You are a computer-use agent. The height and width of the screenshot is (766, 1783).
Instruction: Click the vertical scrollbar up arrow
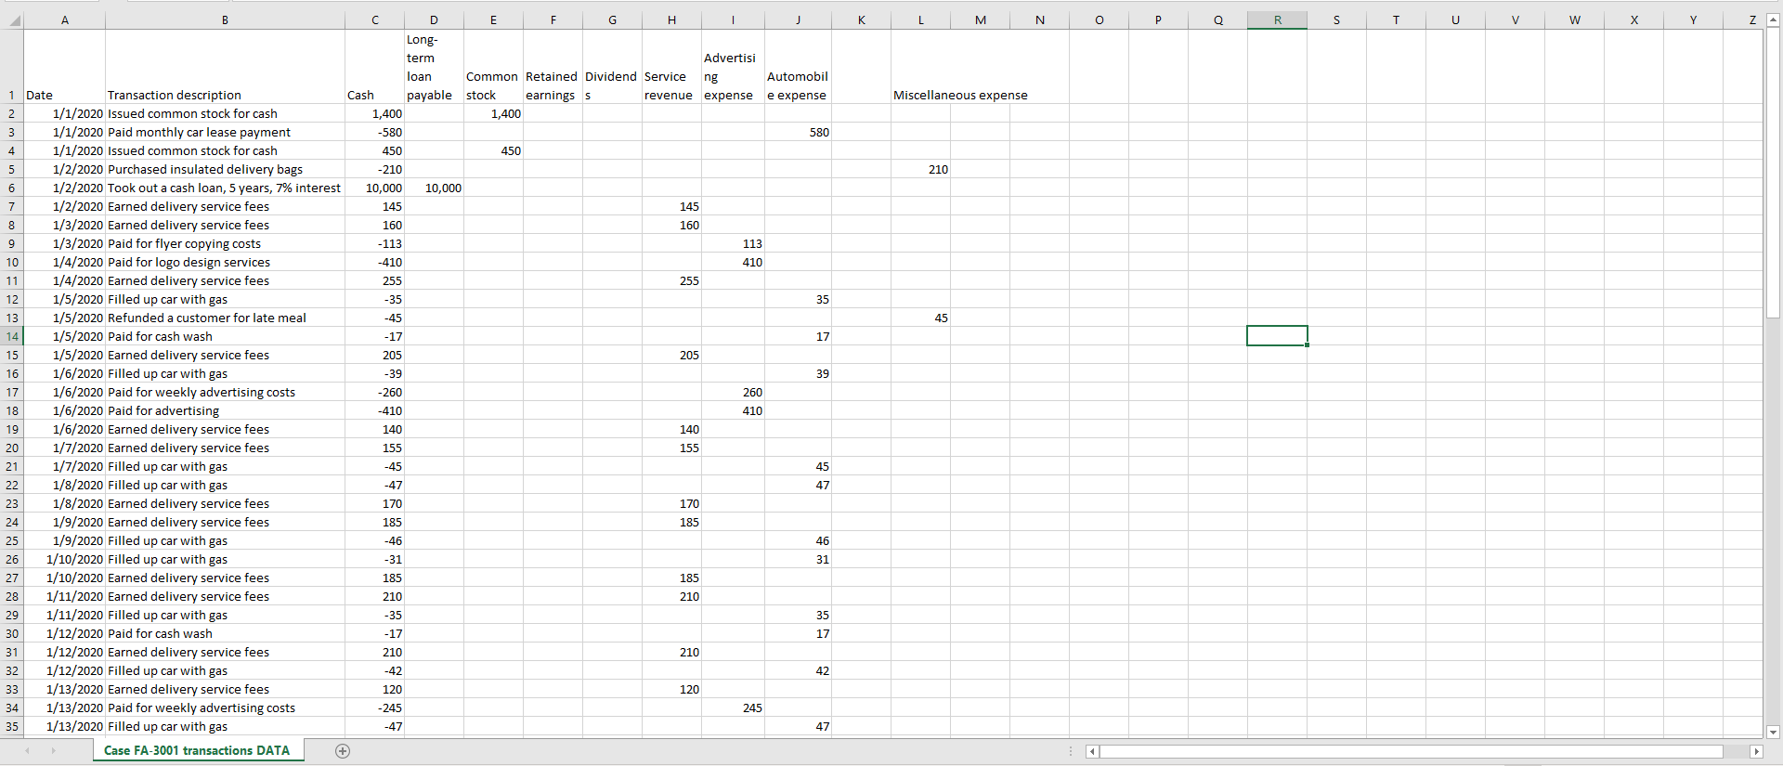coord(1773,20)
